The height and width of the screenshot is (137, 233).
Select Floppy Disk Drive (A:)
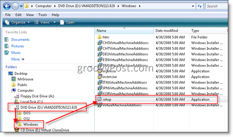(37, 96)
